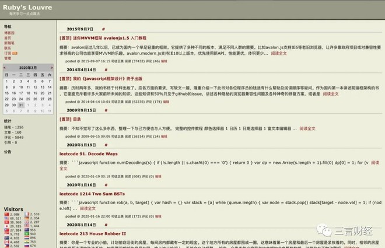
Task: Open the pinned avalonjs1.5 入门教程 post title
Action: click(103, 38)
